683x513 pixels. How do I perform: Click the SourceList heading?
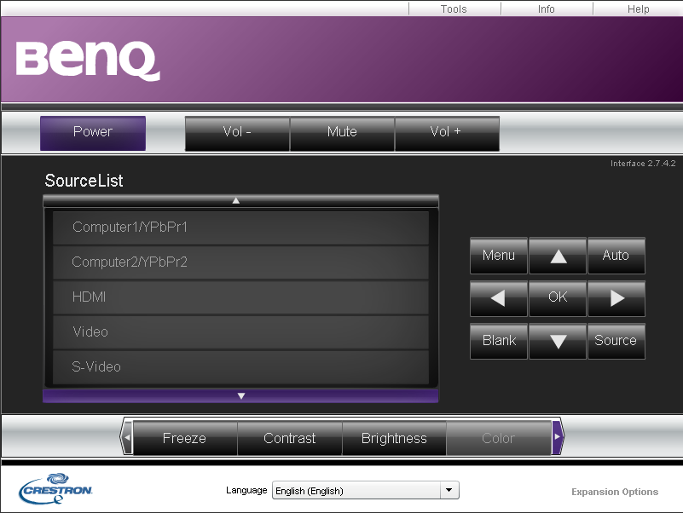pos(84,181)
